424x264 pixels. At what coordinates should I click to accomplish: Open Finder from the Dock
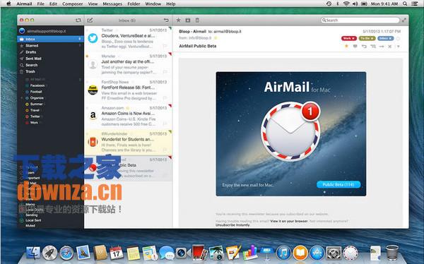click(x=33, y=253)
